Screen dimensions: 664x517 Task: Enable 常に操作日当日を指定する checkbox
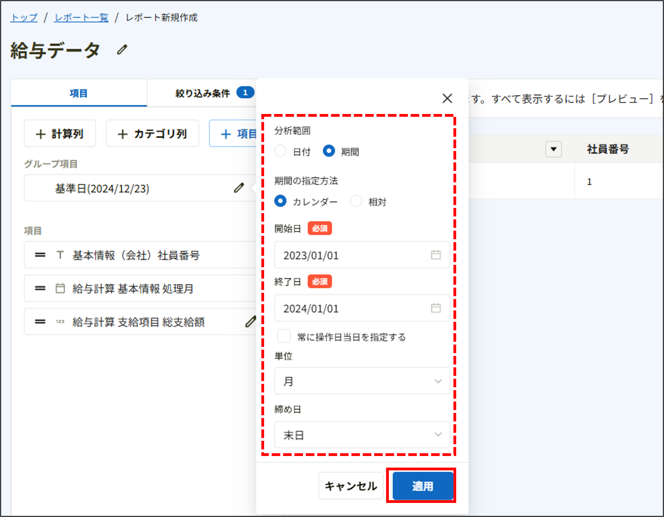point(284,336)
